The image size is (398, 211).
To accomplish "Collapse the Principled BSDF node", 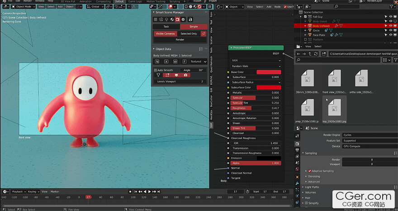I will [x=231, y=48].
